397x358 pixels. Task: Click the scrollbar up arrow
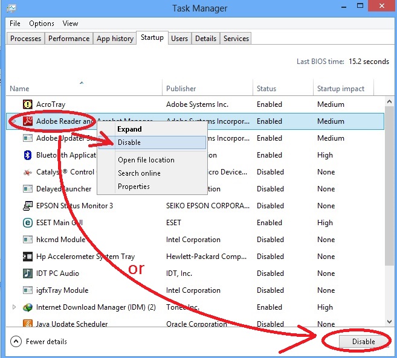(x=389, y=101)
